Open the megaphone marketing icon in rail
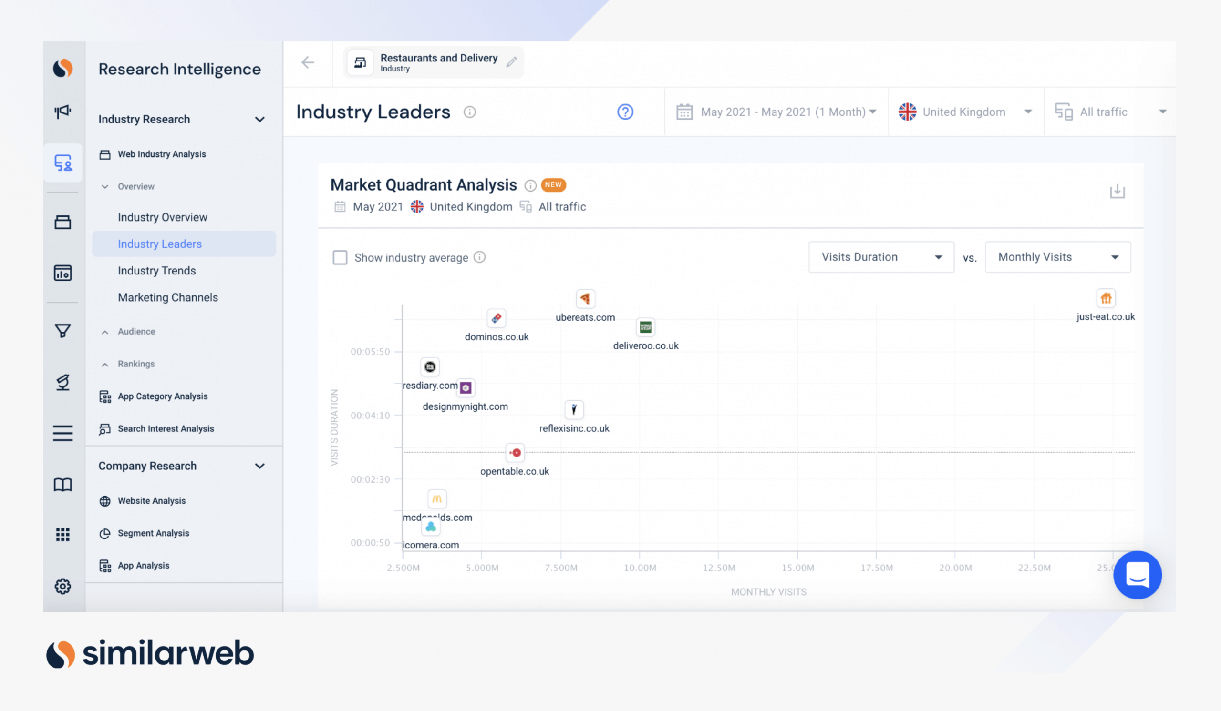Viewport: 1221px width, 711px height. [63, 112]
